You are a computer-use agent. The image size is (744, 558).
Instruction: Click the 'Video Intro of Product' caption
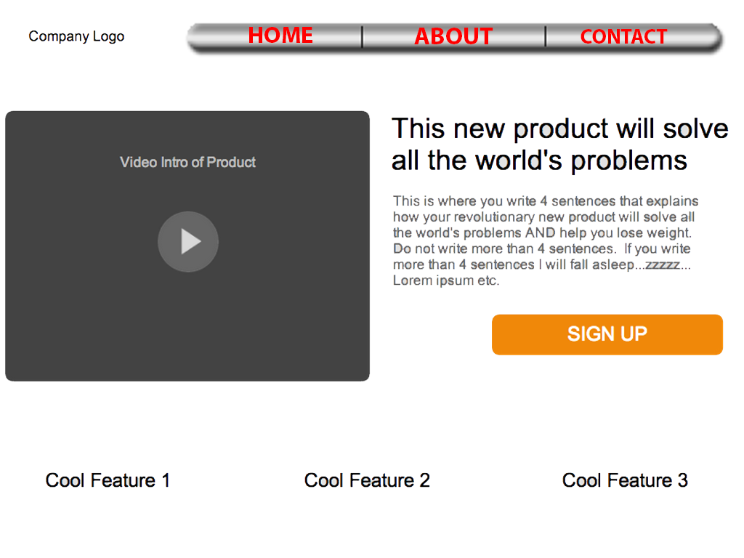188,162
